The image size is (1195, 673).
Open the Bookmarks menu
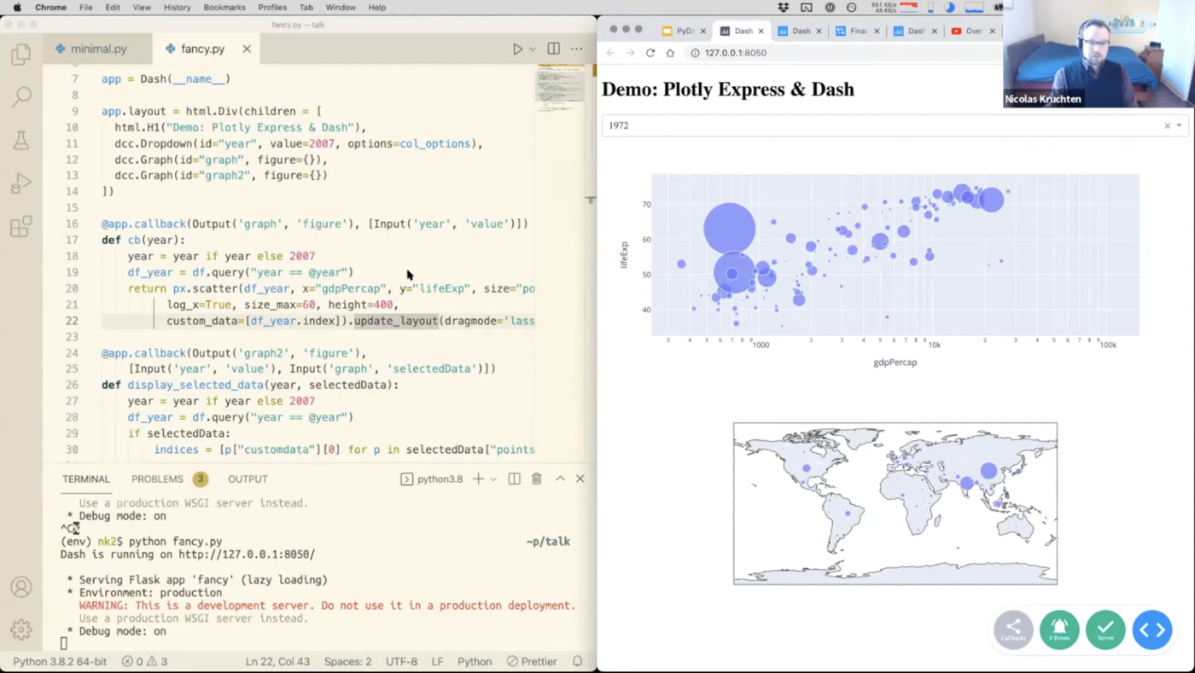224,7
